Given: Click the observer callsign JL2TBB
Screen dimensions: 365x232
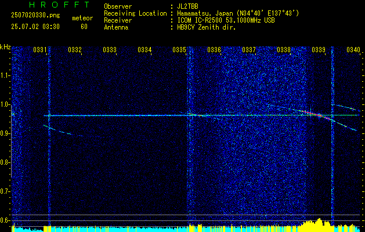Looking at the screenshot, I should coord(187,6).
